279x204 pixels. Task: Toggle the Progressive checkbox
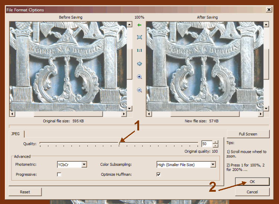tap(59, 175)
